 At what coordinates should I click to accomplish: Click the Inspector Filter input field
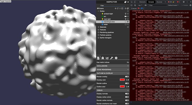[x=112, y=6]
